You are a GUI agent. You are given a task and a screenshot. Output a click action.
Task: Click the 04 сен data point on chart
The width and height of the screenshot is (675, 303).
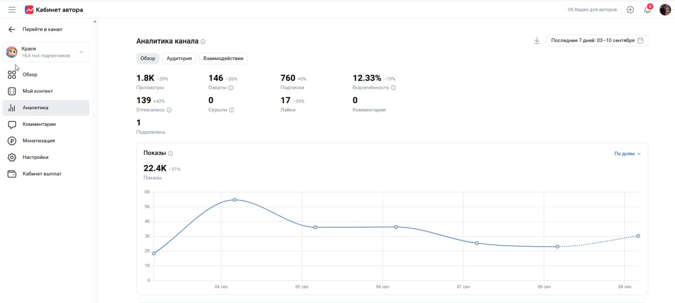(x=234, y=200)
